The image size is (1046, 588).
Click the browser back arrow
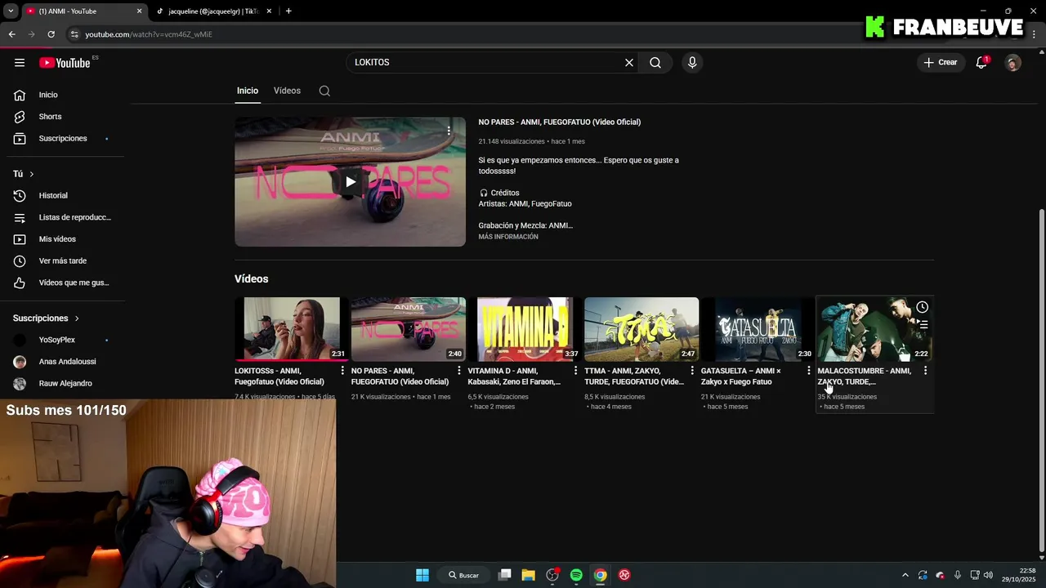pyautogui.click(x=11, y=34)
